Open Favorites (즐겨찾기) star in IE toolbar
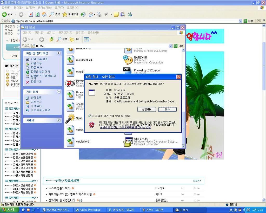 click(70, 14)
